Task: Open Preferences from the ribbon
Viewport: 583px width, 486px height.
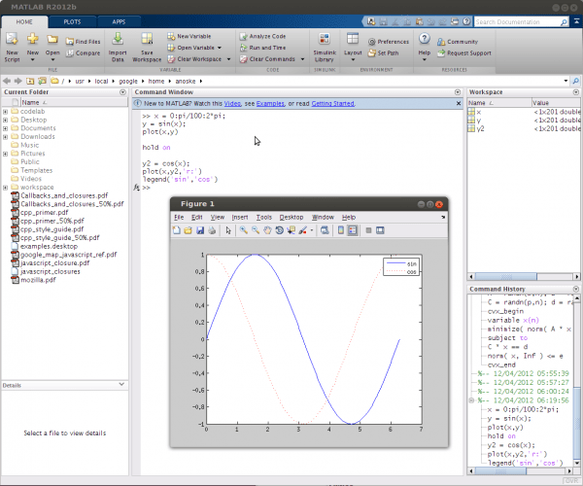Action: click(x=389, y=42)
